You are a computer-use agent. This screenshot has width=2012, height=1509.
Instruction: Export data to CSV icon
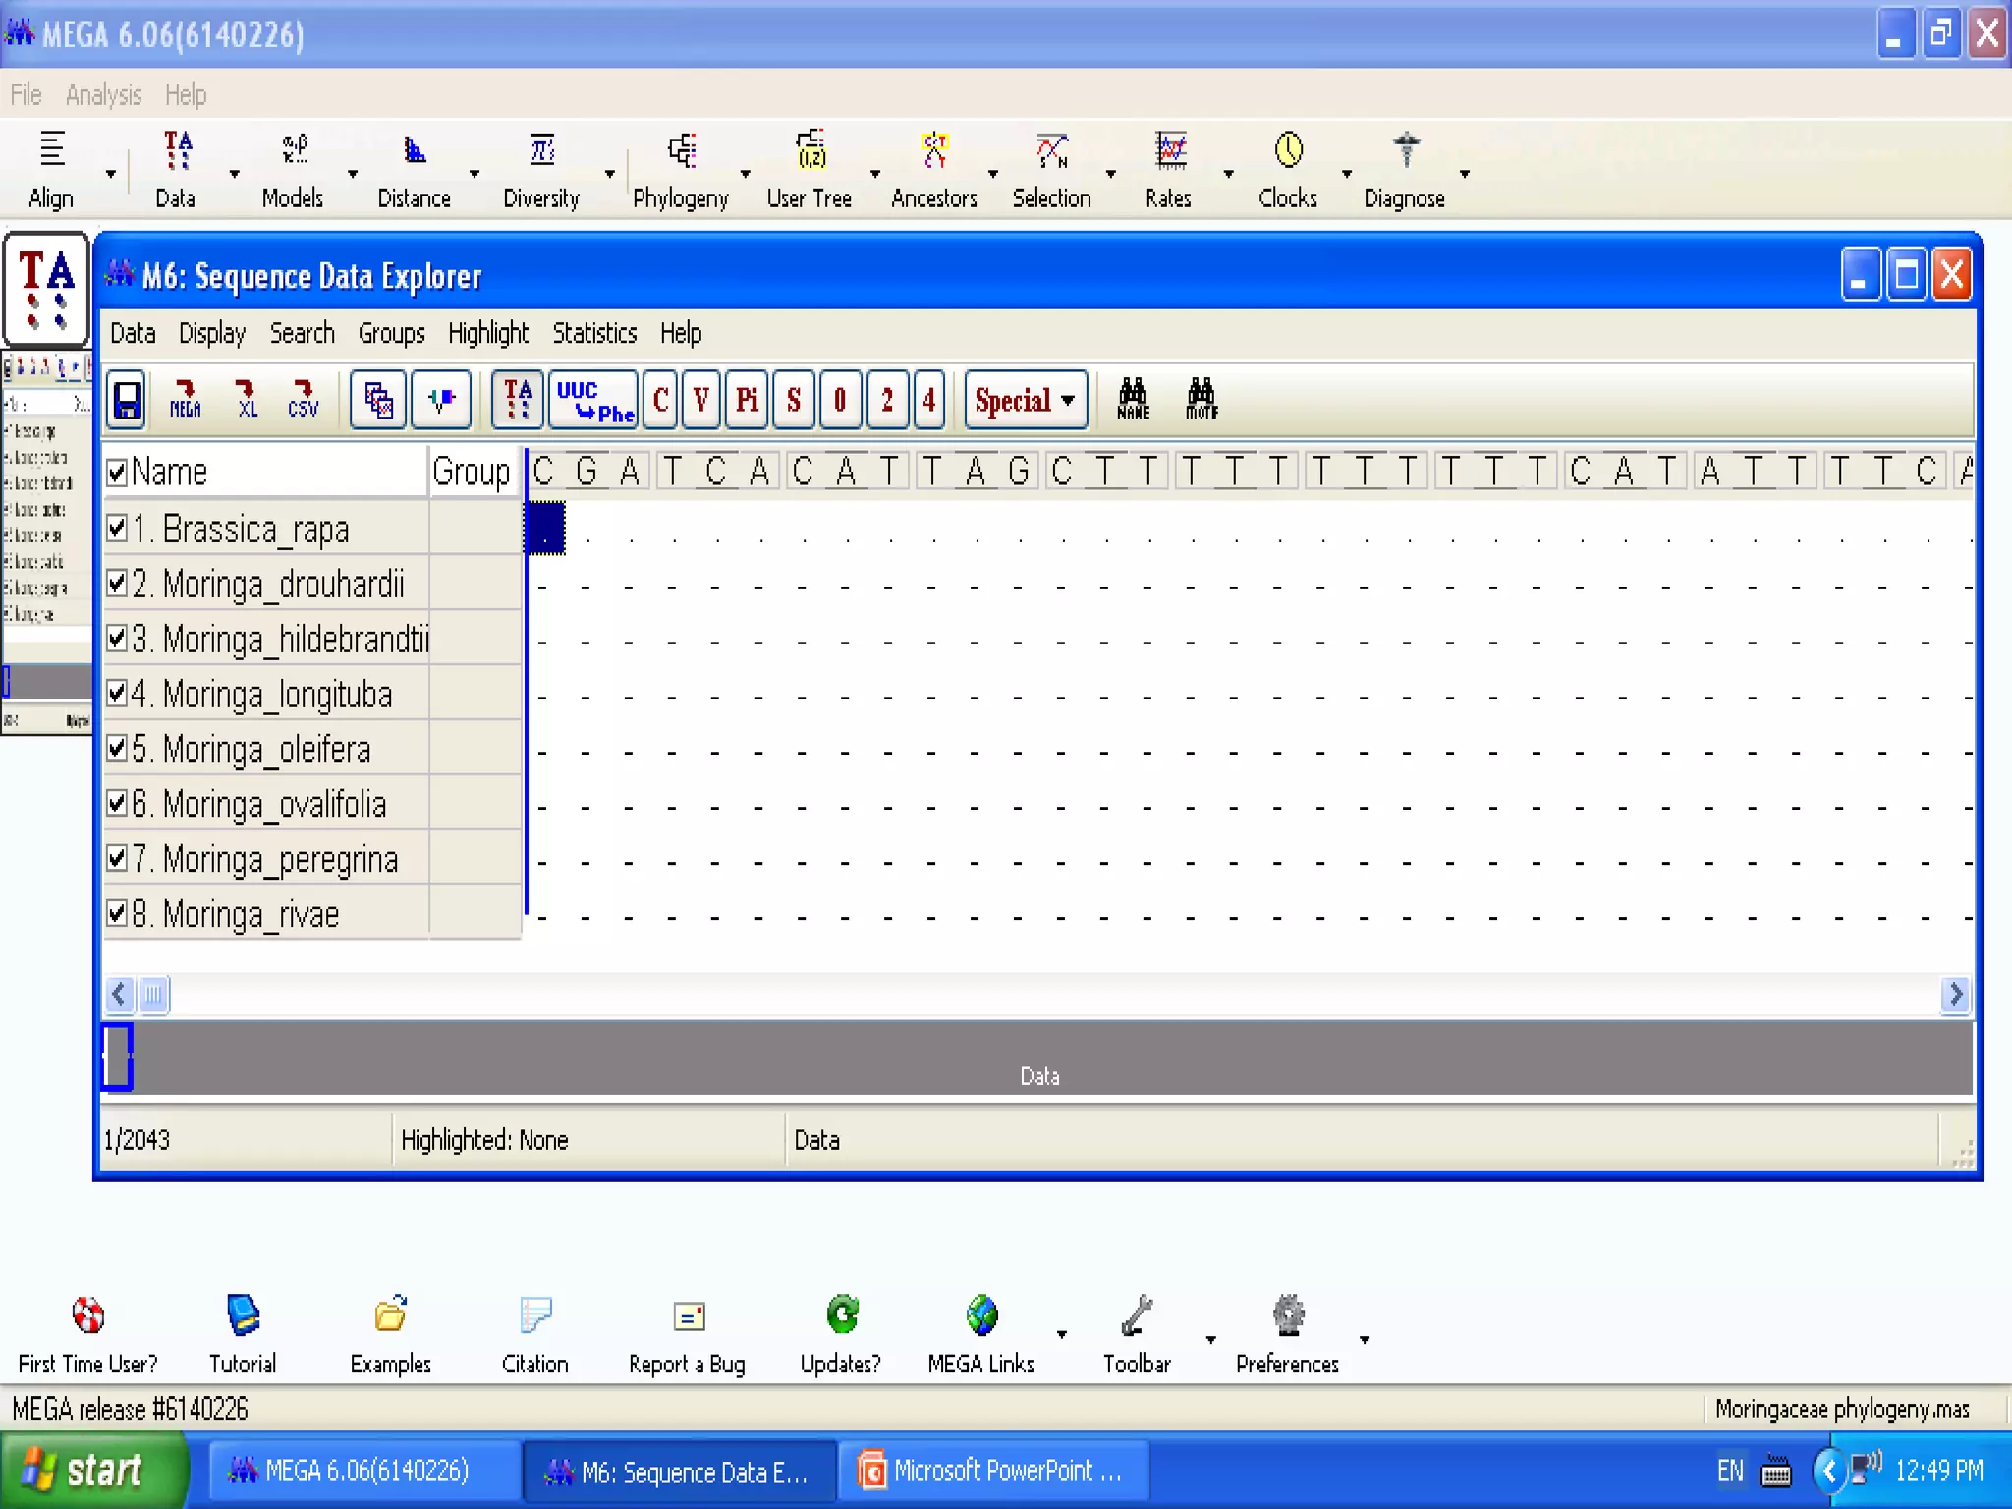click(x=304, y=400)
